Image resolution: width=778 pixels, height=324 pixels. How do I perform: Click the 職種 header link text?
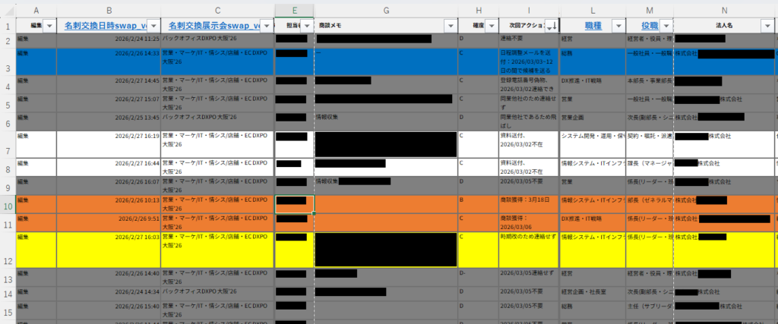593,26
